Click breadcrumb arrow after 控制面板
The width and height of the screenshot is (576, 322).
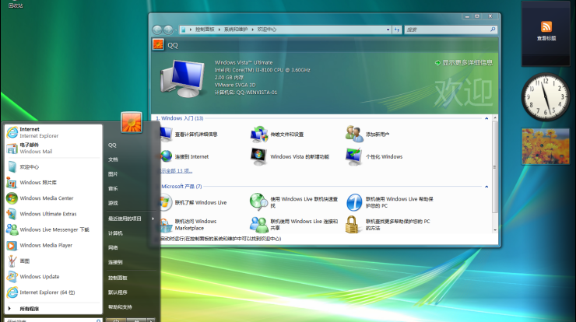pyautogui.click(x=220, y=30)
